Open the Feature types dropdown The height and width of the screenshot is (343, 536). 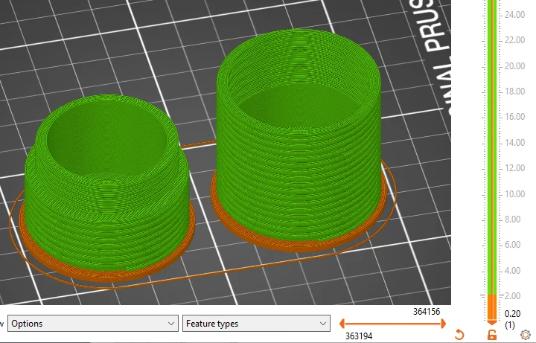pyautogui.click(x=256, y=323)
